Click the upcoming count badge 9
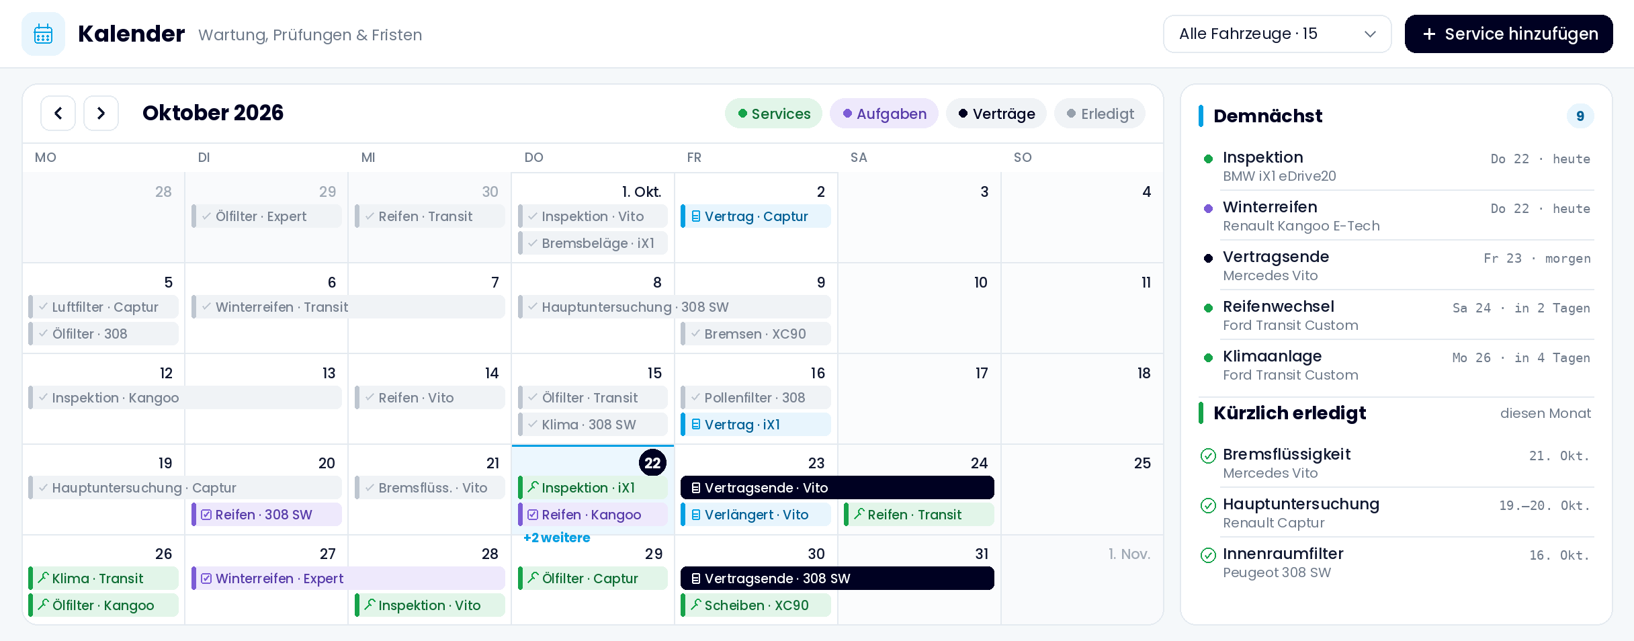Image resolution: width=1634 pixels, height=641 pixels. [x=1580, y=116]
